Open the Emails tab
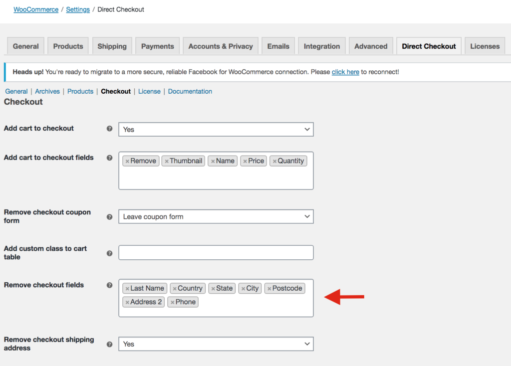The height and width of the screenshot is (366, 511). coord(278,46)
